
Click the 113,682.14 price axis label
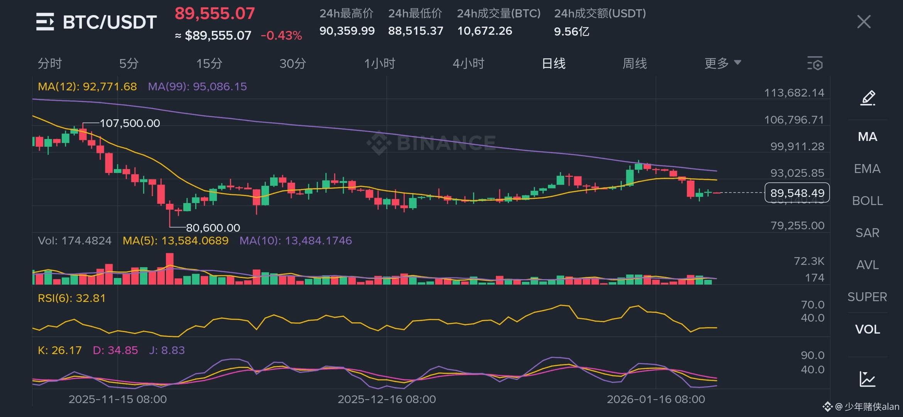(794, 93)
